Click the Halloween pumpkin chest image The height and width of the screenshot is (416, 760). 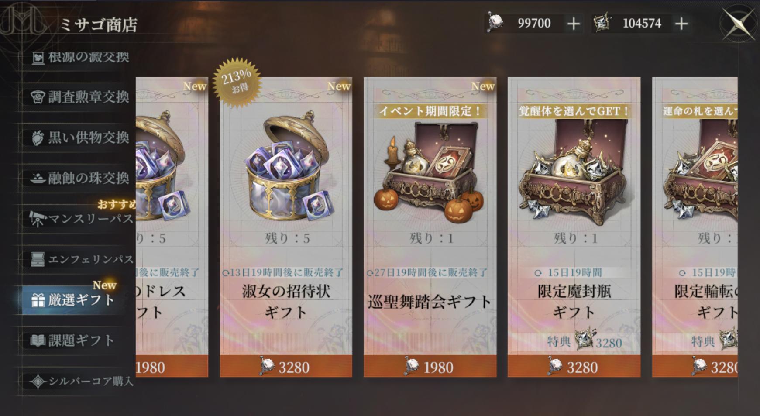[x=430, y=171]
